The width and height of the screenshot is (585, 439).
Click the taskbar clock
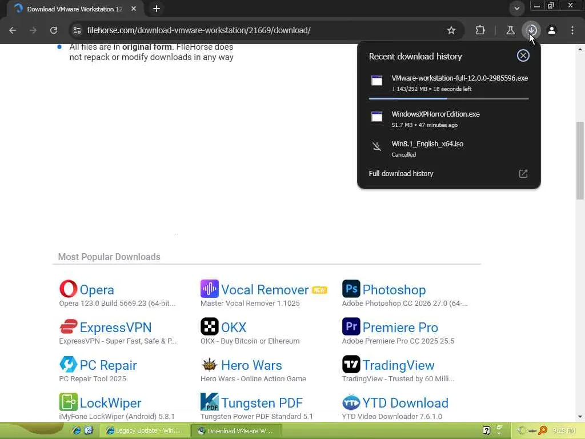click(x=564, y=431)
